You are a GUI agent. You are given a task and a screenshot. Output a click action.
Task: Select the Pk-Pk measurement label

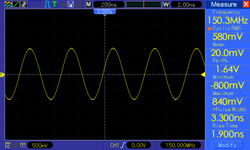coord(220,61)
